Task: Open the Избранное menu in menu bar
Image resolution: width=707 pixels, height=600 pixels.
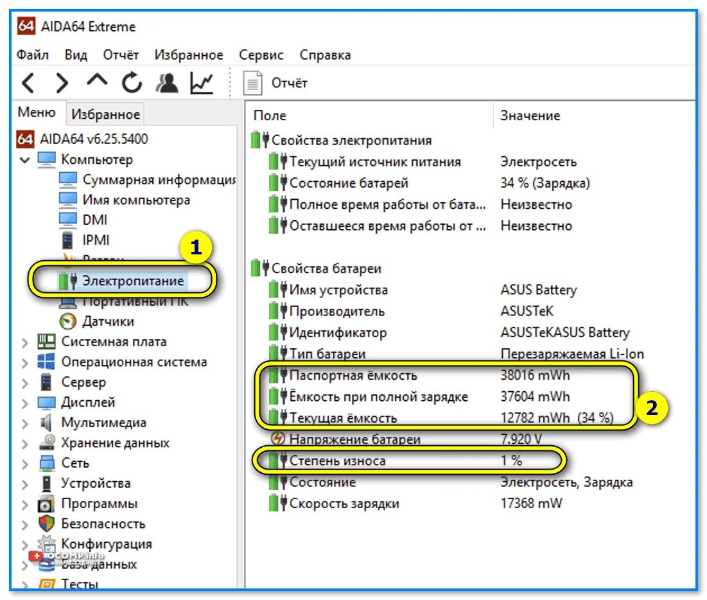Action: [x=189, y=55]
